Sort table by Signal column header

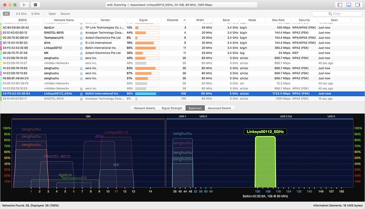(x=143, y=20)
